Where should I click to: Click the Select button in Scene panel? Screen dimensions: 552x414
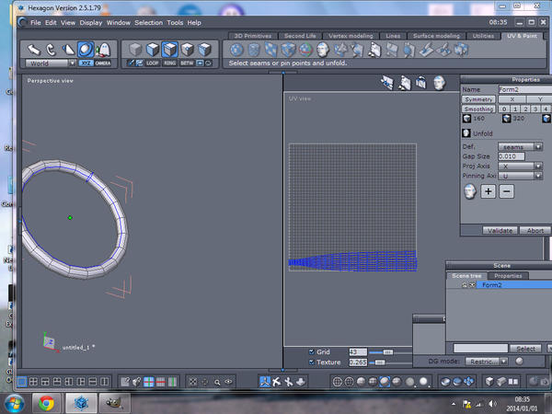point(525,349)
